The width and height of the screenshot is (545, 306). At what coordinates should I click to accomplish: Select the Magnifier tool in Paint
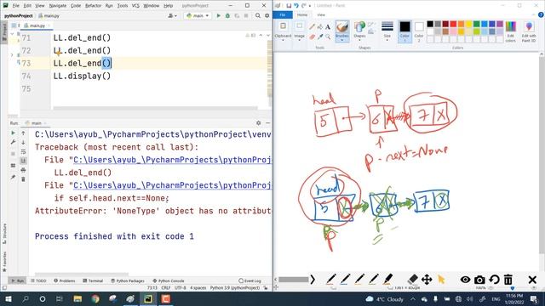pos(328,37)
